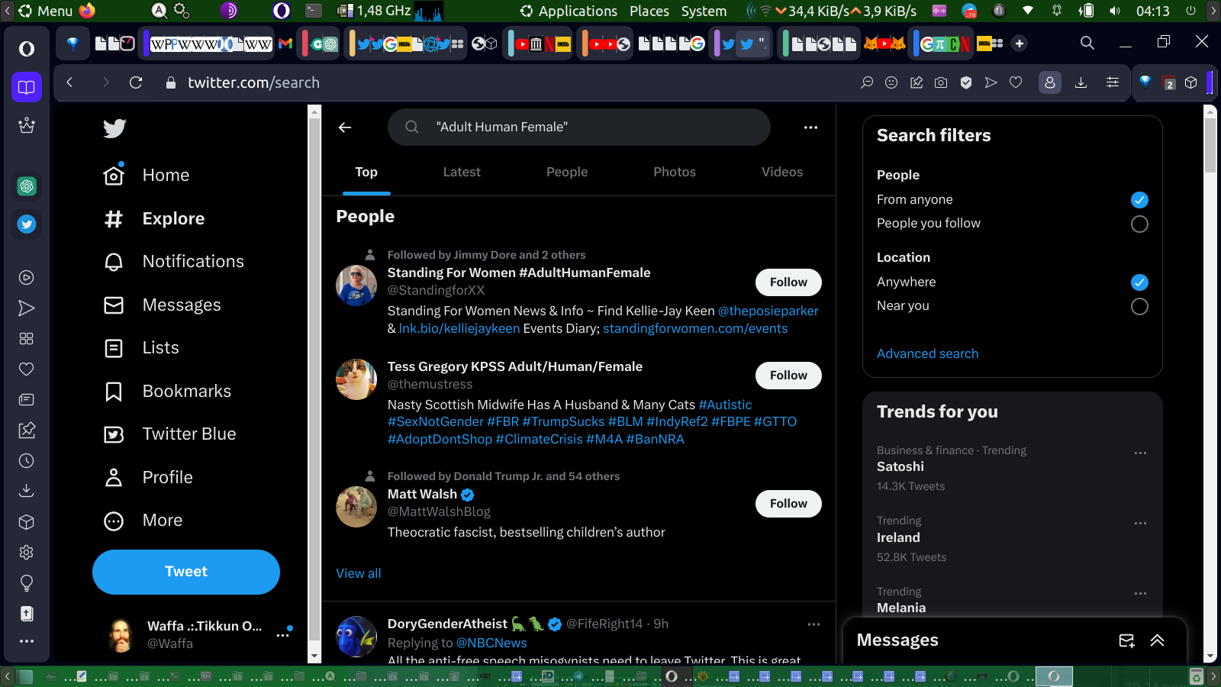Select the Near you radio button
1221x687 pixels.
1139,307
